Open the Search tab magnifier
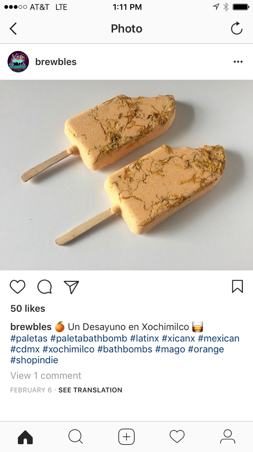This screenshot has height=452, width=253. pos(76,437)
